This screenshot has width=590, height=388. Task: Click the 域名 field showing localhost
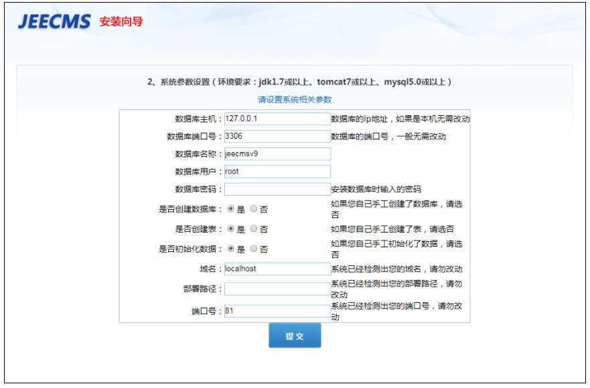(277, 269)
